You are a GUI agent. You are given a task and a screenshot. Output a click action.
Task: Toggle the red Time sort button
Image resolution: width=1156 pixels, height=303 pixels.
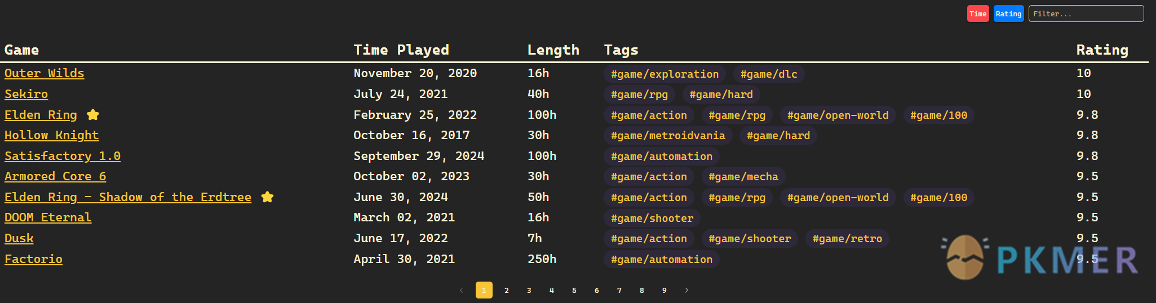coord(978,14)
